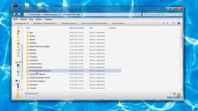
Task: Open the Libraries icon in navigation pane
Action: click(x=16, y=62)
